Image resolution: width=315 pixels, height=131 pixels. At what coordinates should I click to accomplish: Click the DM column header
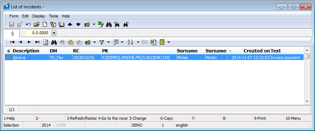pos(61,51)
